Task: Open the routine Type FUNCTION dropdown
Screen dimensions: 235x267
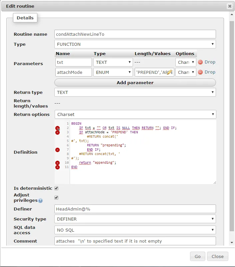Action: (x=135, y=44)
